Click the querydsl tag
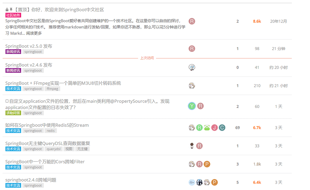Image resolution: width=310 pixels, height=190 pixels. [54, 149]
